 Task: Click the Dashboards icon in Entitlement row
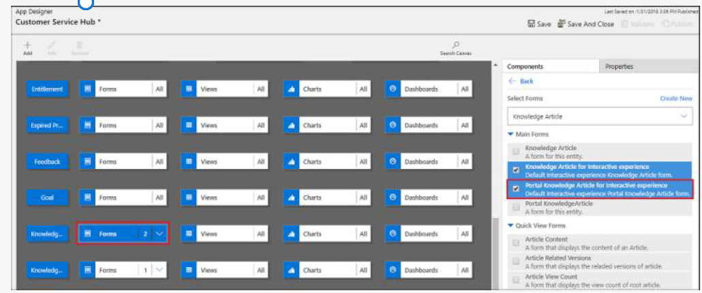click(393, 89)
